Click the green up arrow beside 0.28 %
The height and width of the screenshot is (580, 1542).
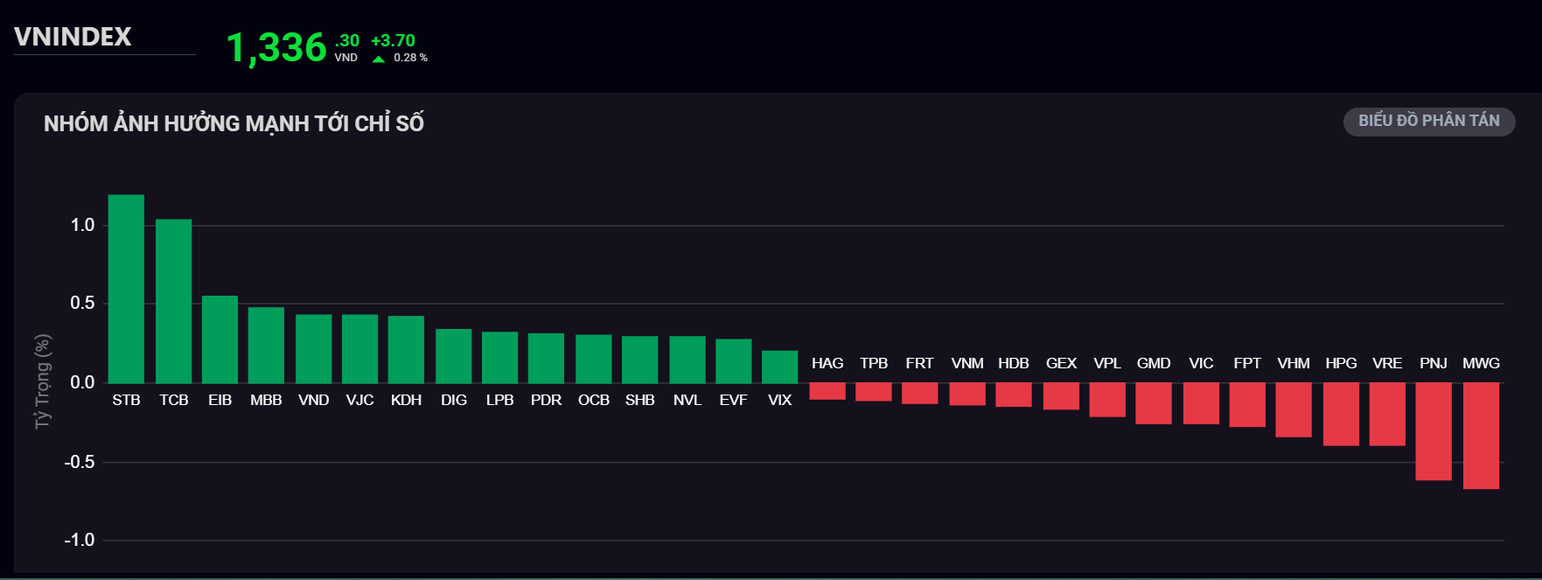pos(379,59)
